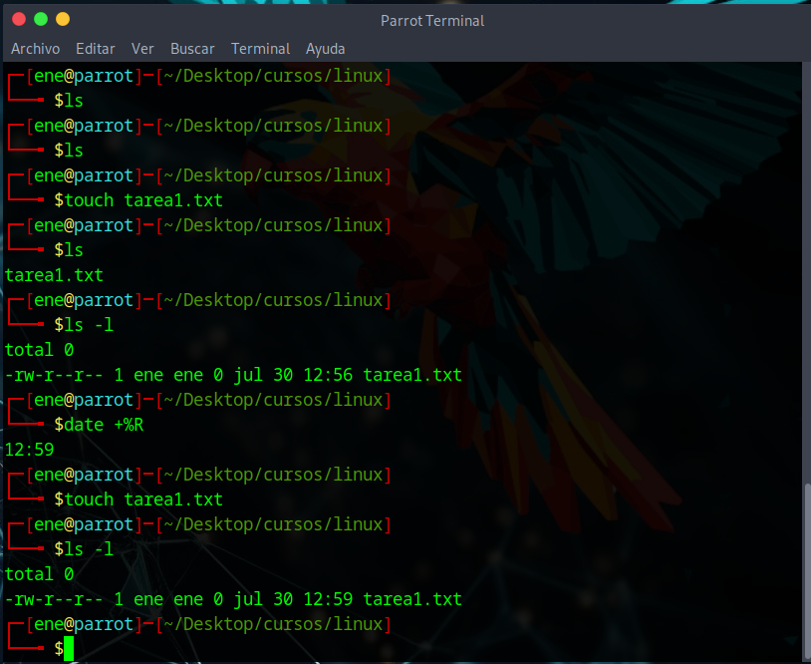
Task: Open the Archivo menu
Action: coord(35,48)
